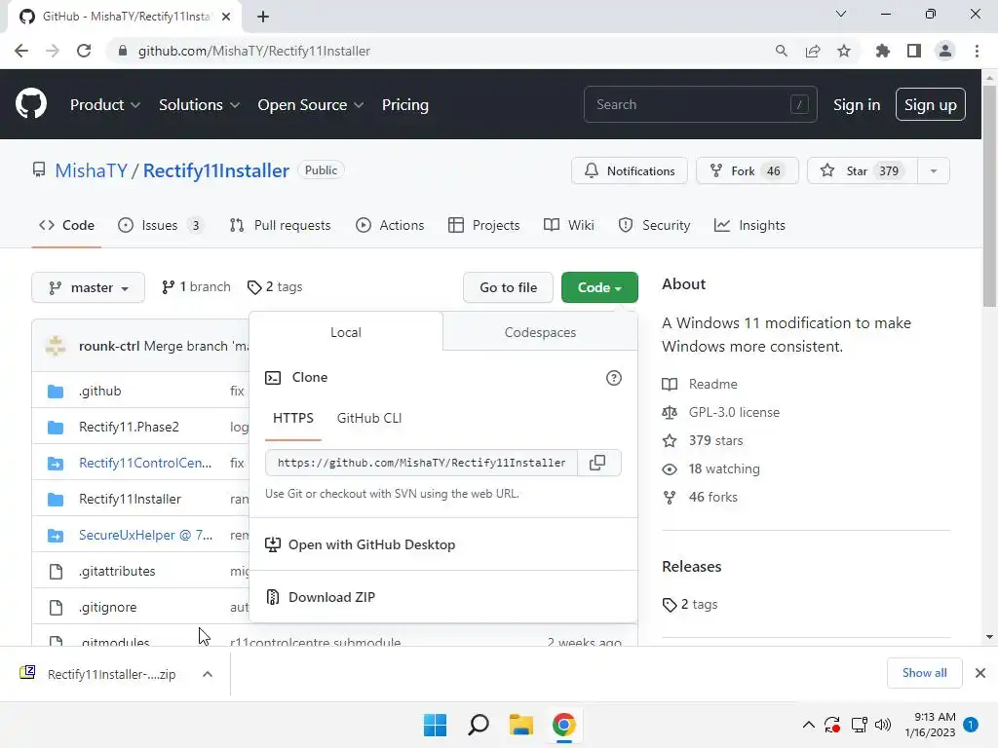
Task: Click the GitHub search field
Action: pos(700,104)
